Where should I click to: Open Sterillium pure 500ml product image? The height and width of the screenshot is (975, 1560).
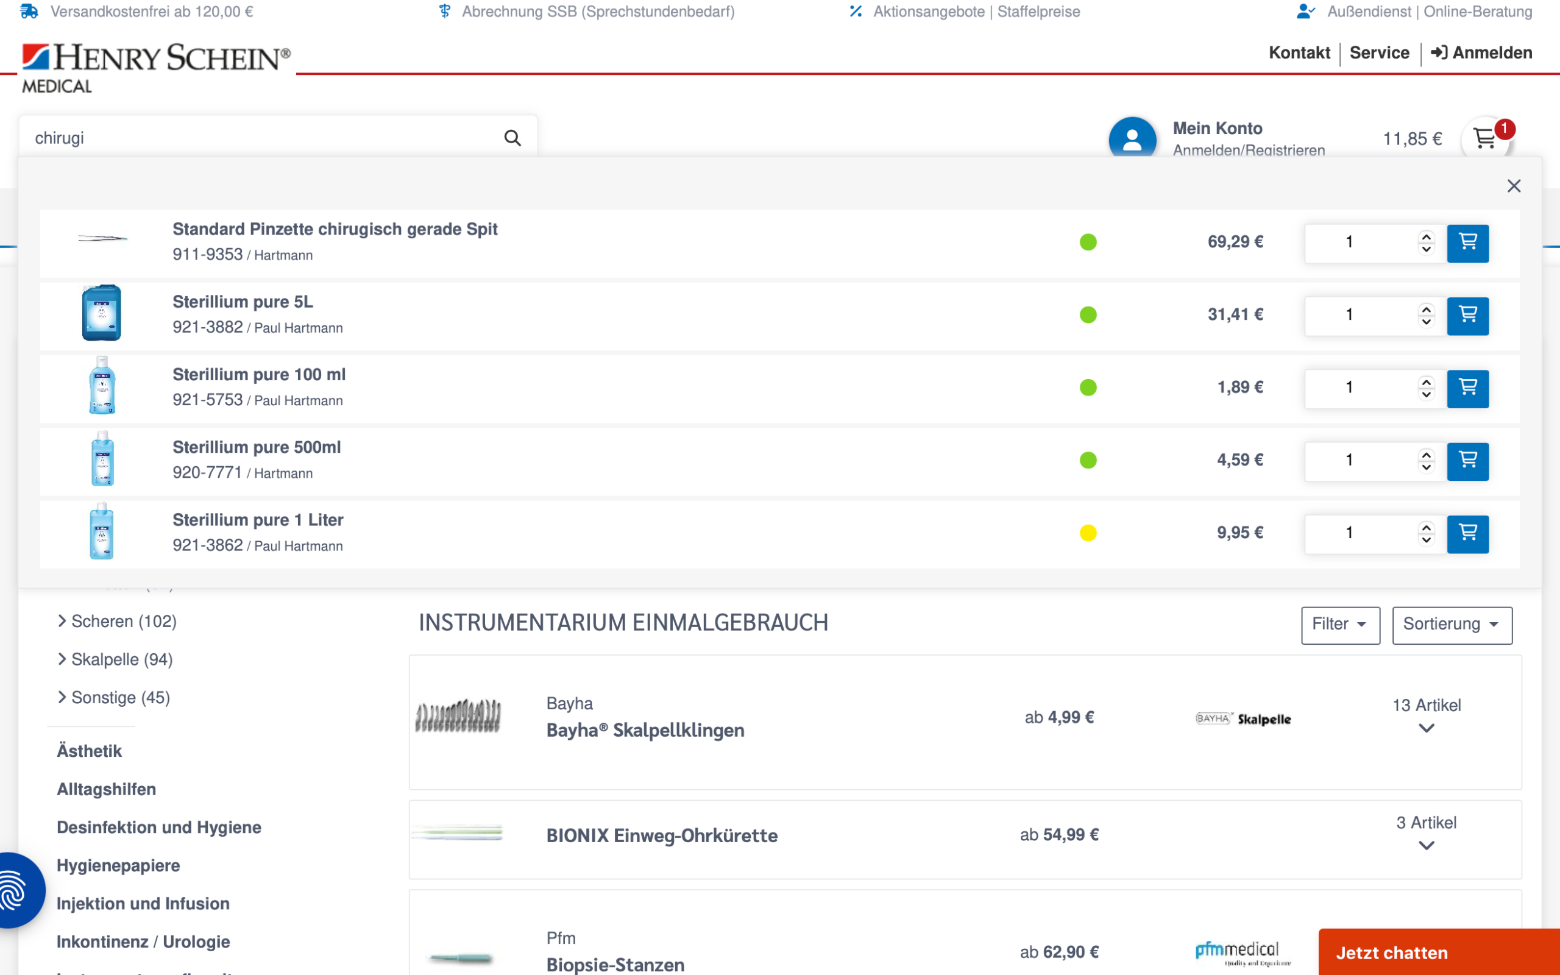click(x=102, y=458)
